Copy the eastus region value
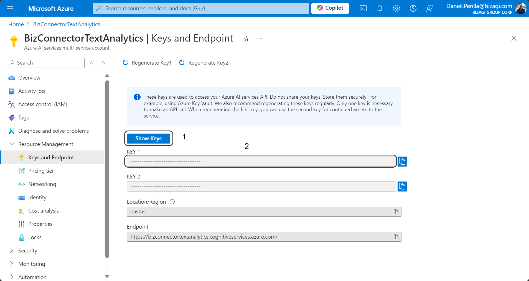529x281 pixels. [396, 212]
